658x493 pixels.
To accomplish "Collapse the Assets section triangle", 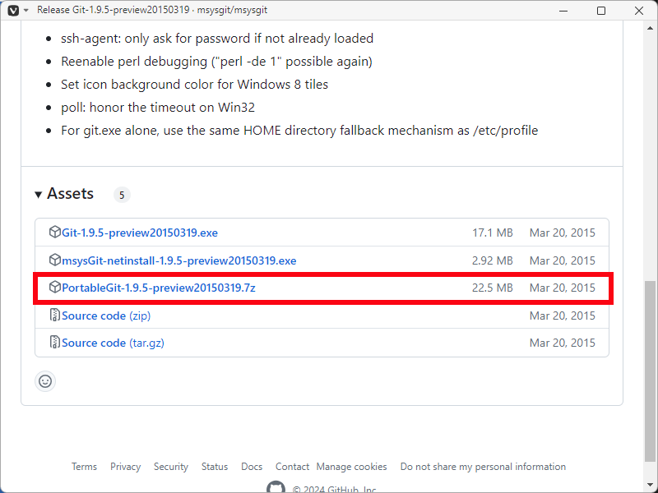I will click(x=38, y=195).
